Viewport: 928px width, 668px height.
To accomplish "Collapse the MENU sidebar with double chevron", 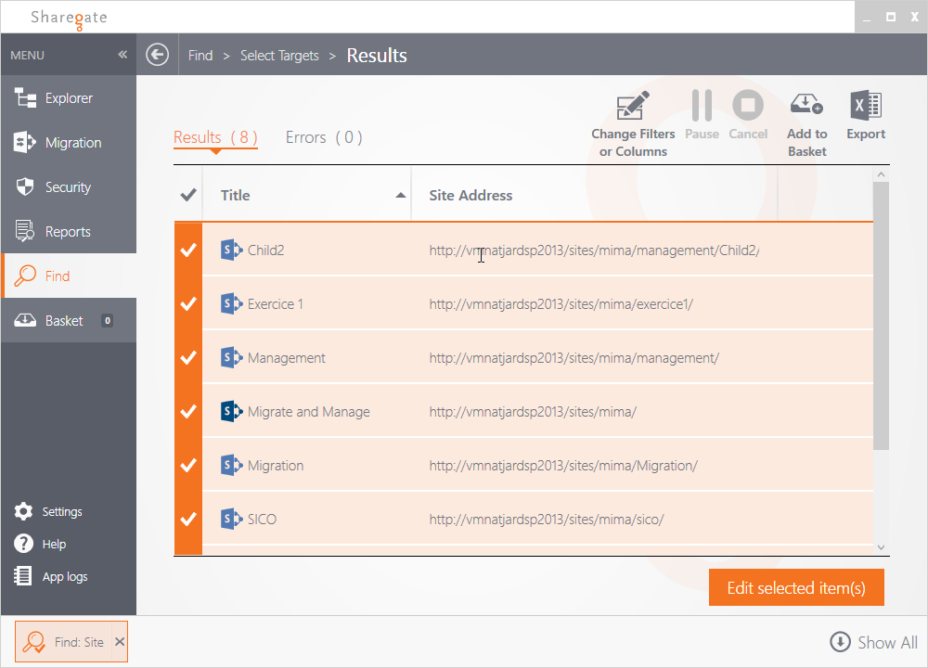I will (122, 55).
